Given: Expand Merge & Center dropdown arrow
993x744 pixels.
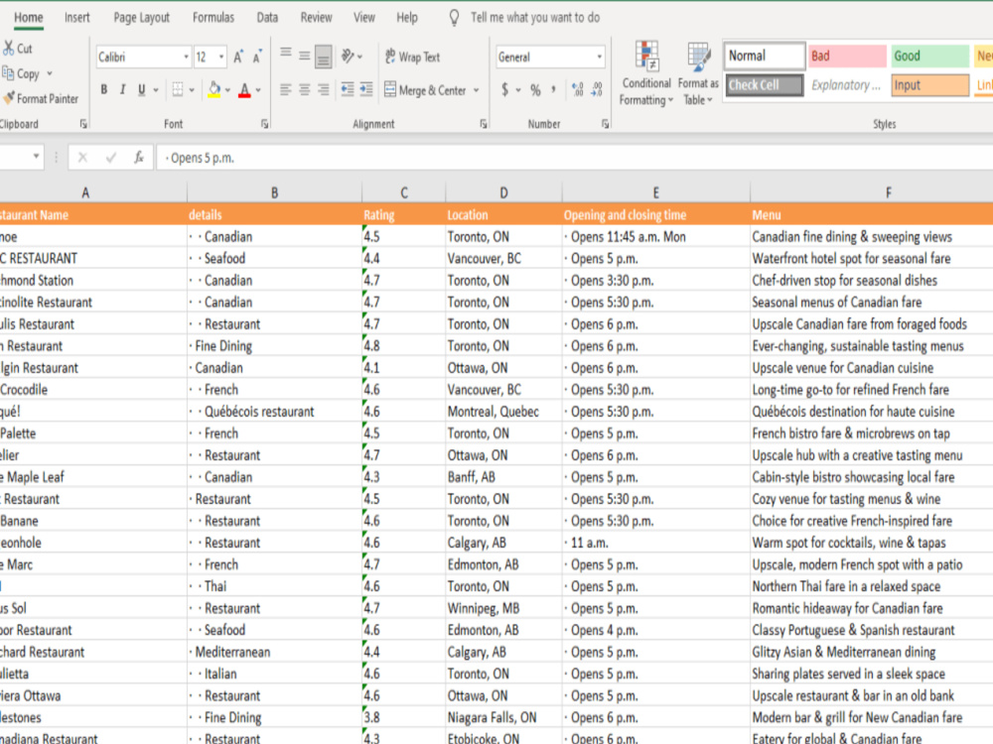Looking at the screenshot, I should pyautogui.click(x=477, y=90).
